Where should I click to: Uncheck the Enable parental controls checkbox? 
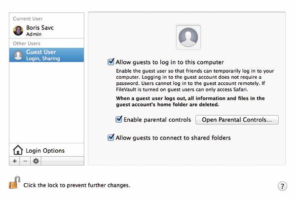pos(118,120)
